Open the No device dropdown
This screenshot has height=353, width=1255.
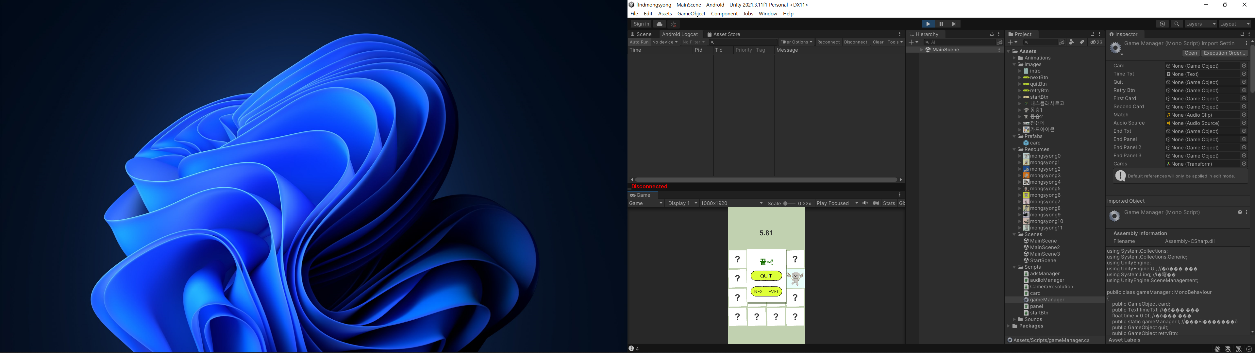[x=665, y=42]
